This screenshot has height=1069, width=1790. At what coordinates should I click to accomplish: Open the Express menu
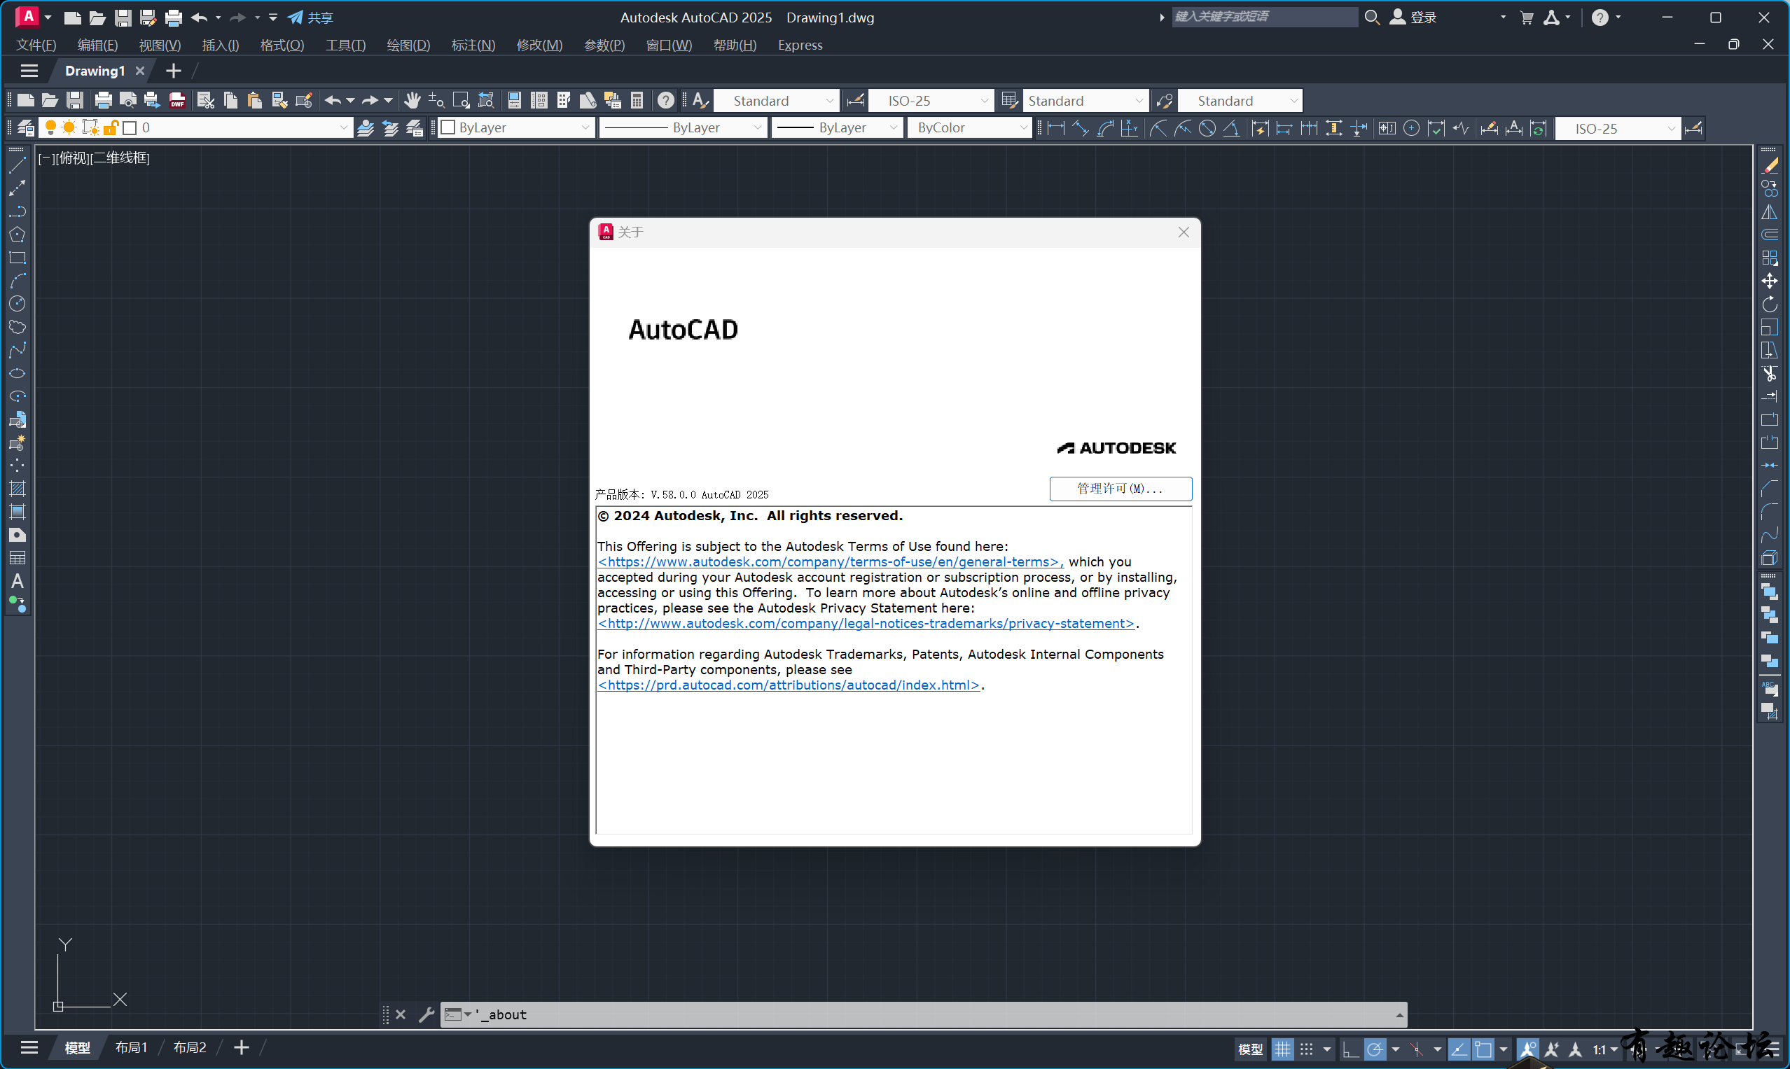point(800,45)
